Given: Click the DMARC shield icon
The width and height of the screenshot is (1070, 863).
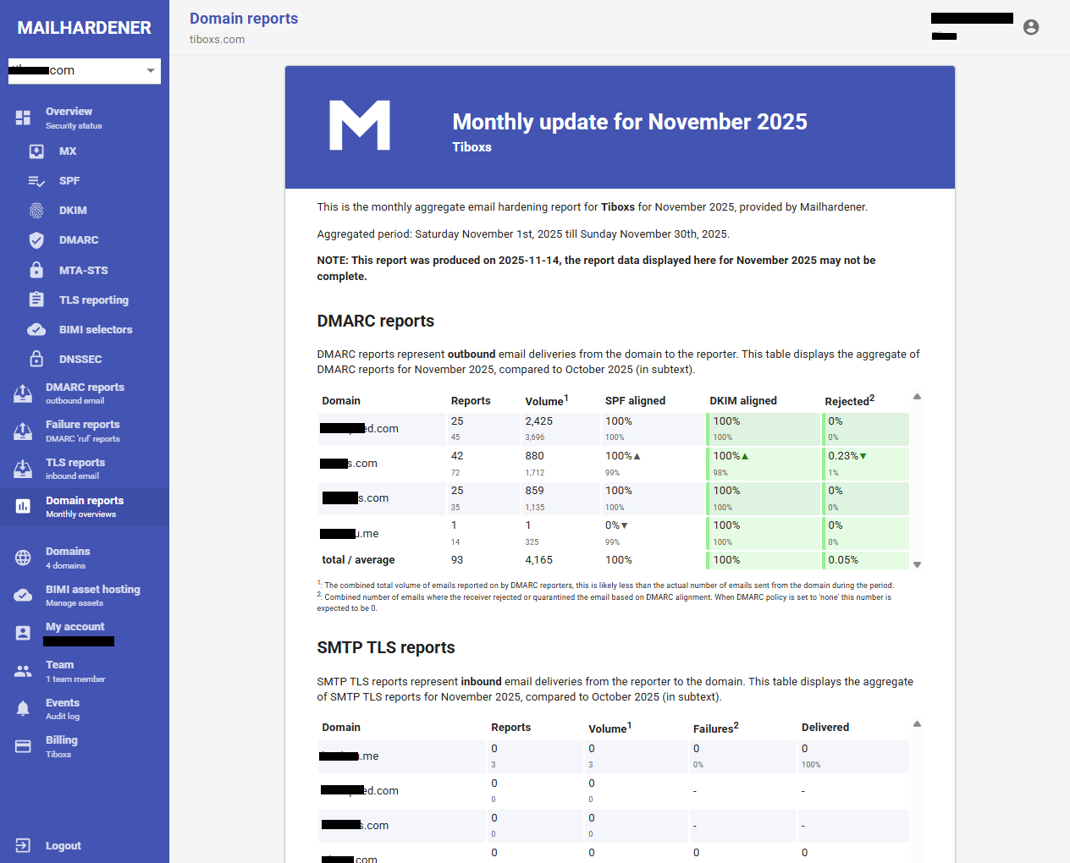Looking at the screenshot, I should 36,240.
